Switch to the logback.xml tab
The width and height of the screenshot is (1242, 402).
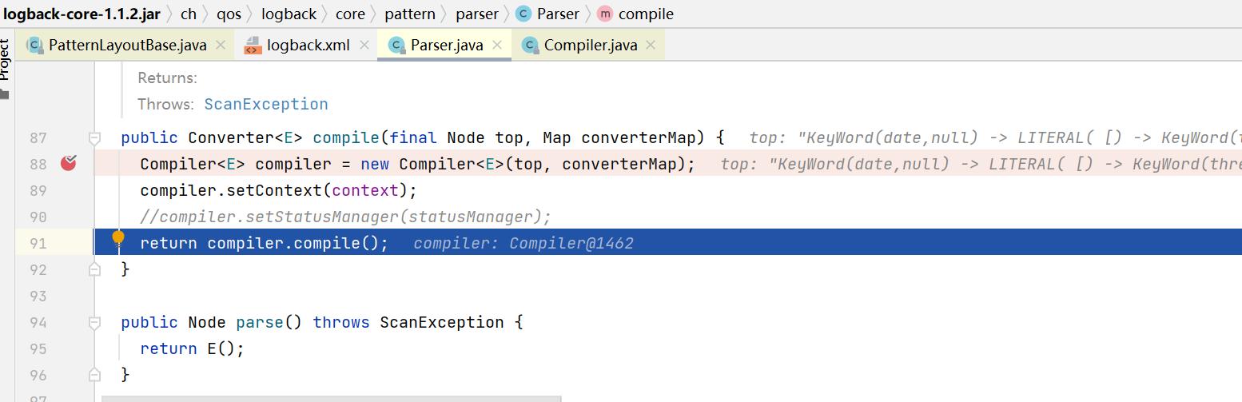point(308,45)
